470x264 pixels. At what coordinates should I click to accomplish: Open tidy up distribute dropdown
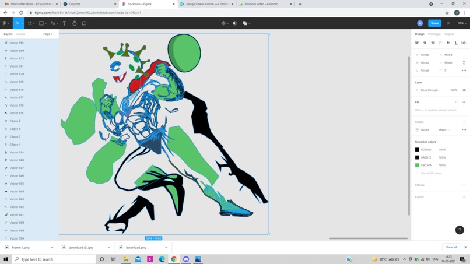coord(464,43)
